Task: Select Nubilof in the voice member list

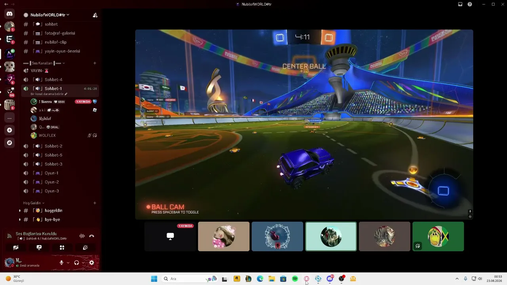Action: click(64, 118)
